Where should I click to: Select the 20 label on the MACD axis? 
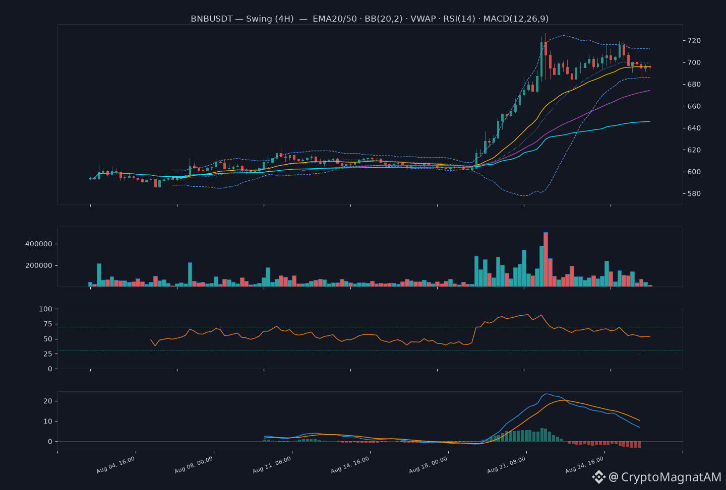48,401
